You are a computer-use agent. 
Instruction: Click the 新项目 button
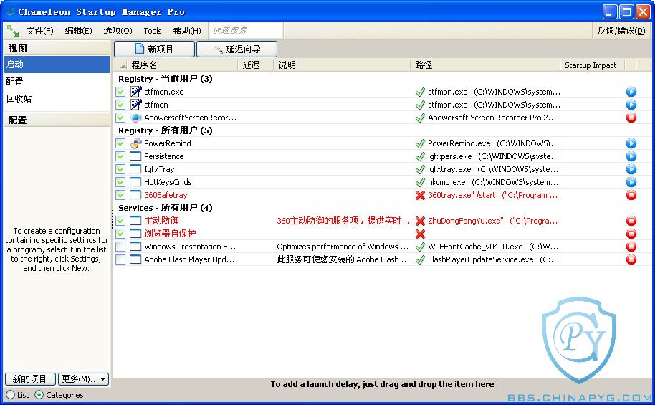[154, 49]
